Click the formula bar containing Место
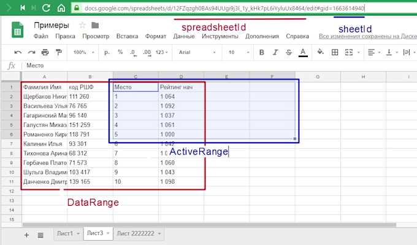 (x=221, y=66)
